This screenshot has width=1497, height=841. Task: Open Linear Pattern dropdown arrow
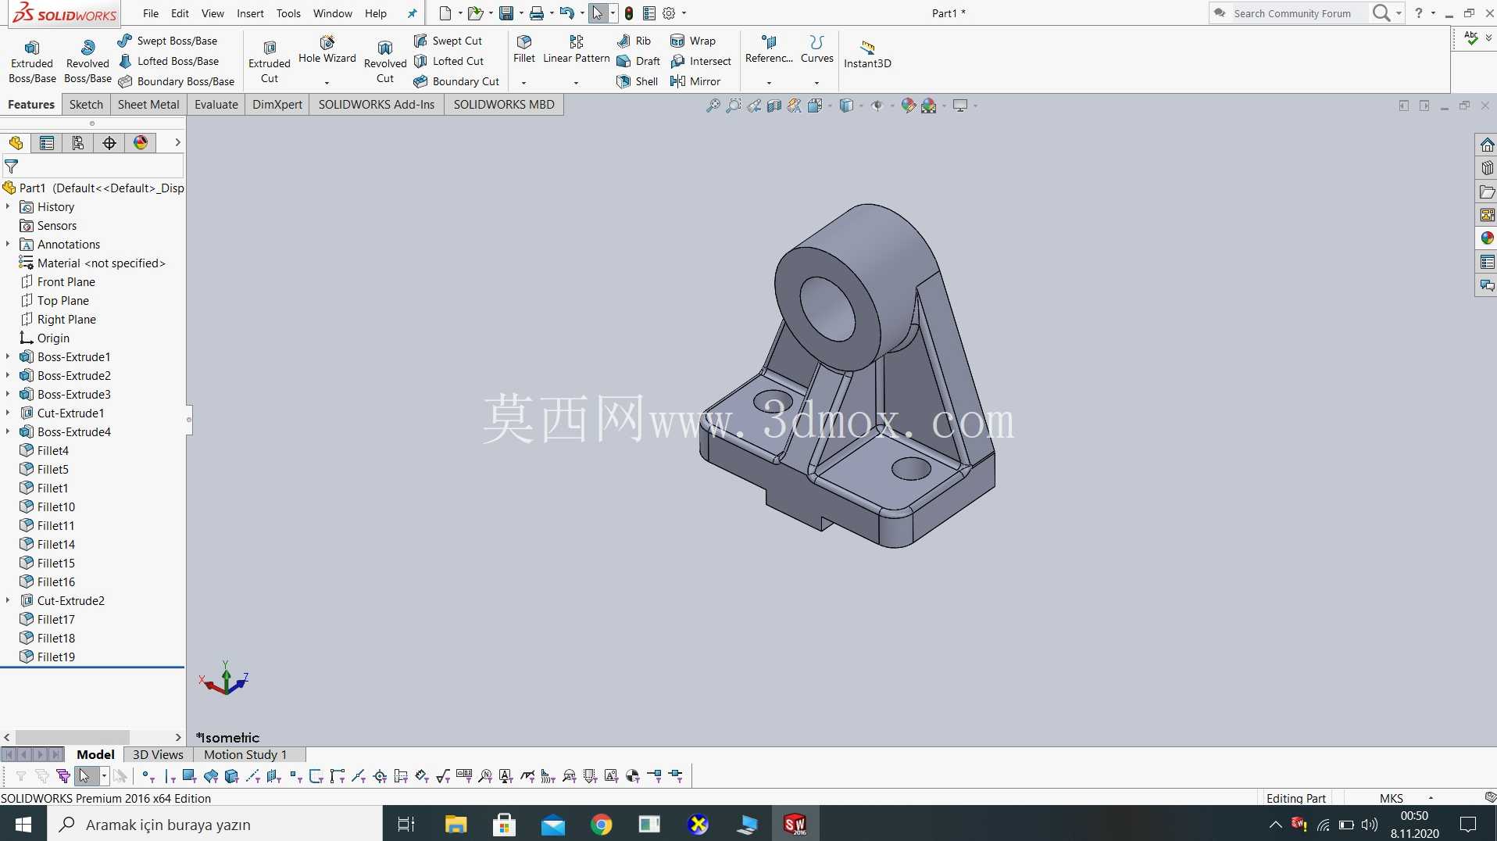(576, 82)
